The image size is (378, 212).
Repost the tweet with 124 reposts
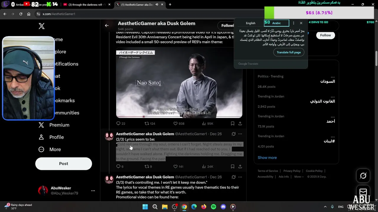coord(146,123)
